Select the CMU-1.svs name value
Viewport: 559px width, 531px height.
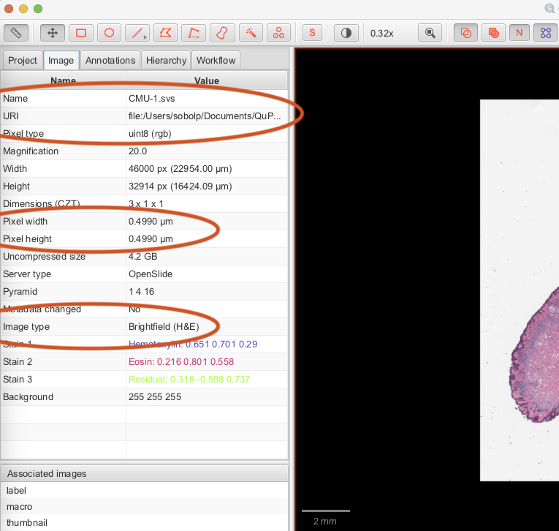pyautogui.click(x=152, y=99)
